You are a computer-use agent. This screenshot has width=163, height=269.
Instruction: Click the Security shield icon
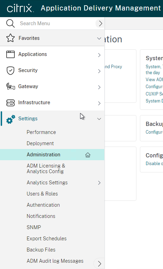(10, 71)
